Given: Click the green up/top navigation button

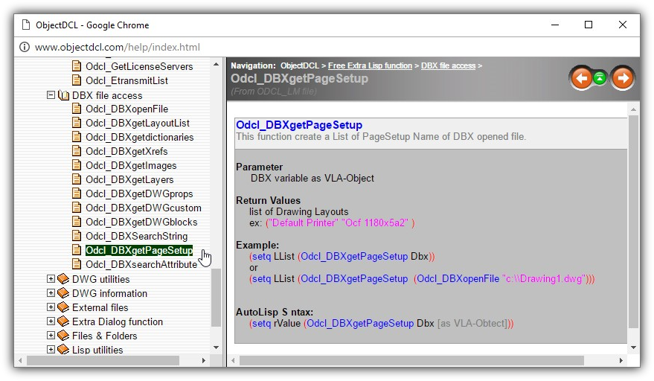Looking at the screenshot, I should pyautogui.click(x=600, y=77).
